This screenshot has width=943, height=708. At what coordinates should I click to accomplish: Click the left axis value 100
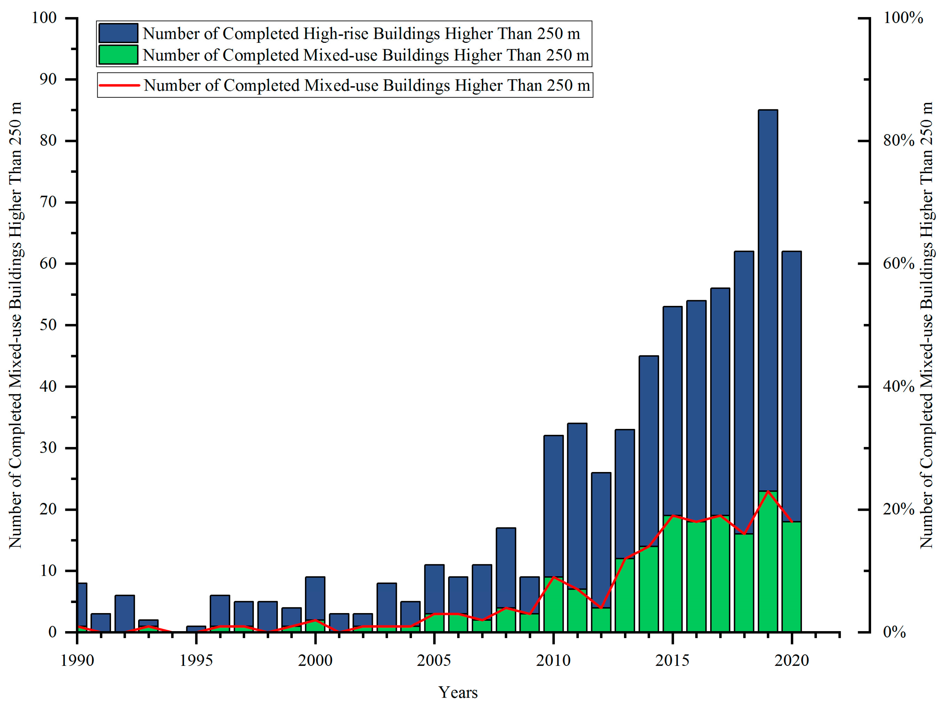[44, 18]
